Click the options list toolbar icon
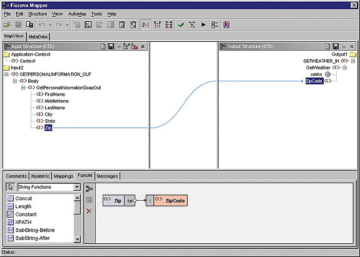The image size is (360, 257). pos(215,24)
